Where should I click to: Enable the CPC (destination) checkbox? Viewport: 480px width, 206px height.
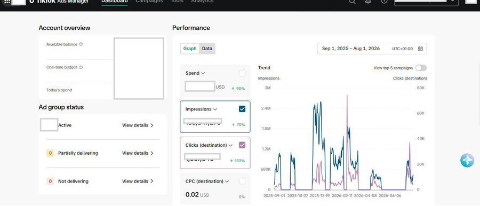[242, 181]
